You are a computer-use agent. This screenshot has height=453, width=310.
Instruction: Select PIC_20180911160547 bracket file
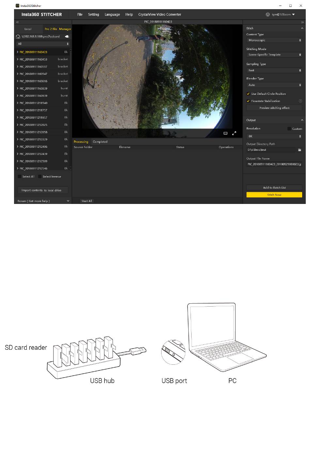[43, 74]
